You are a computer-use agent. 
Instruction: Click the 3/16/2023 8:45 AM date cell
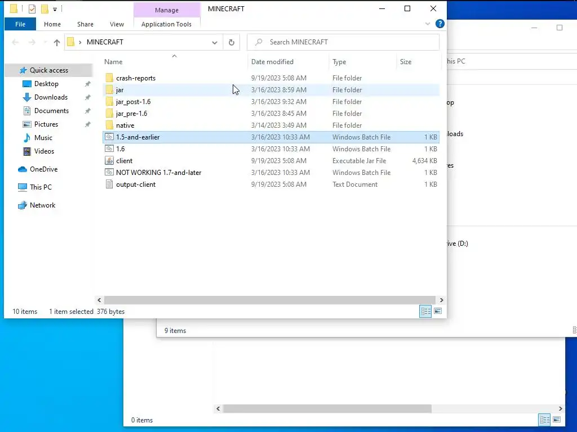point(278,113)
